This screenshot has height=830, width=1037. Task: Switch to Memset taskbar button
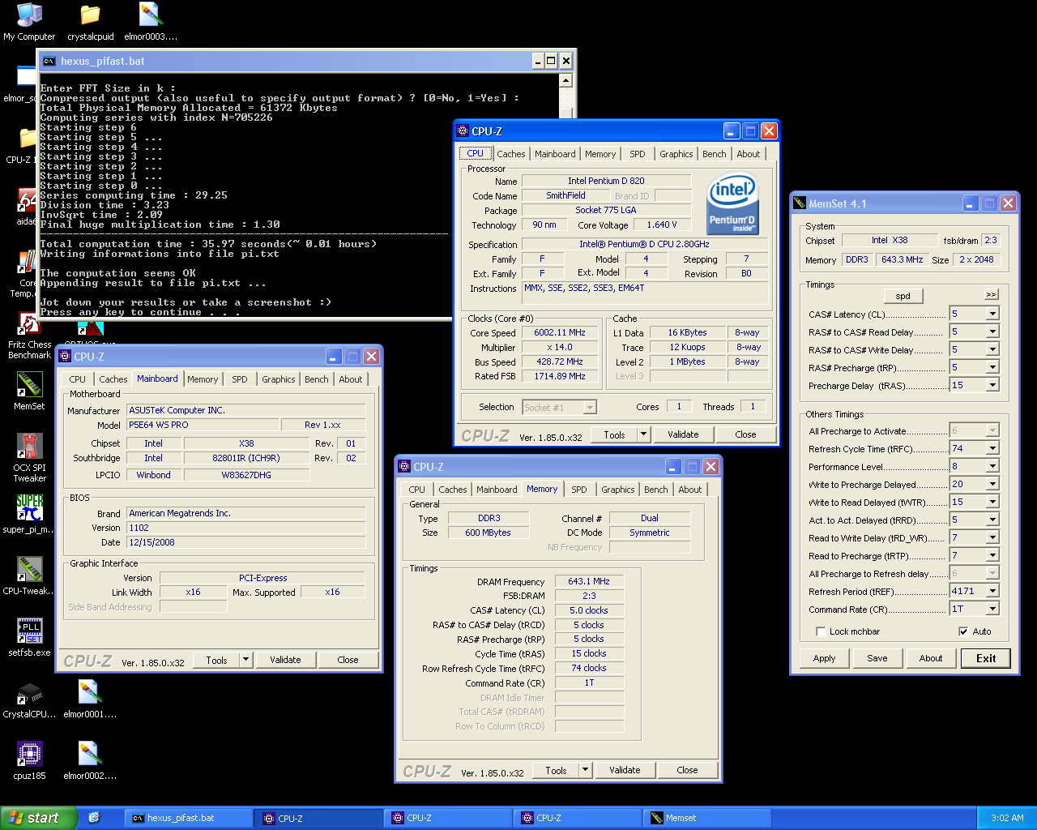(706, 818)
